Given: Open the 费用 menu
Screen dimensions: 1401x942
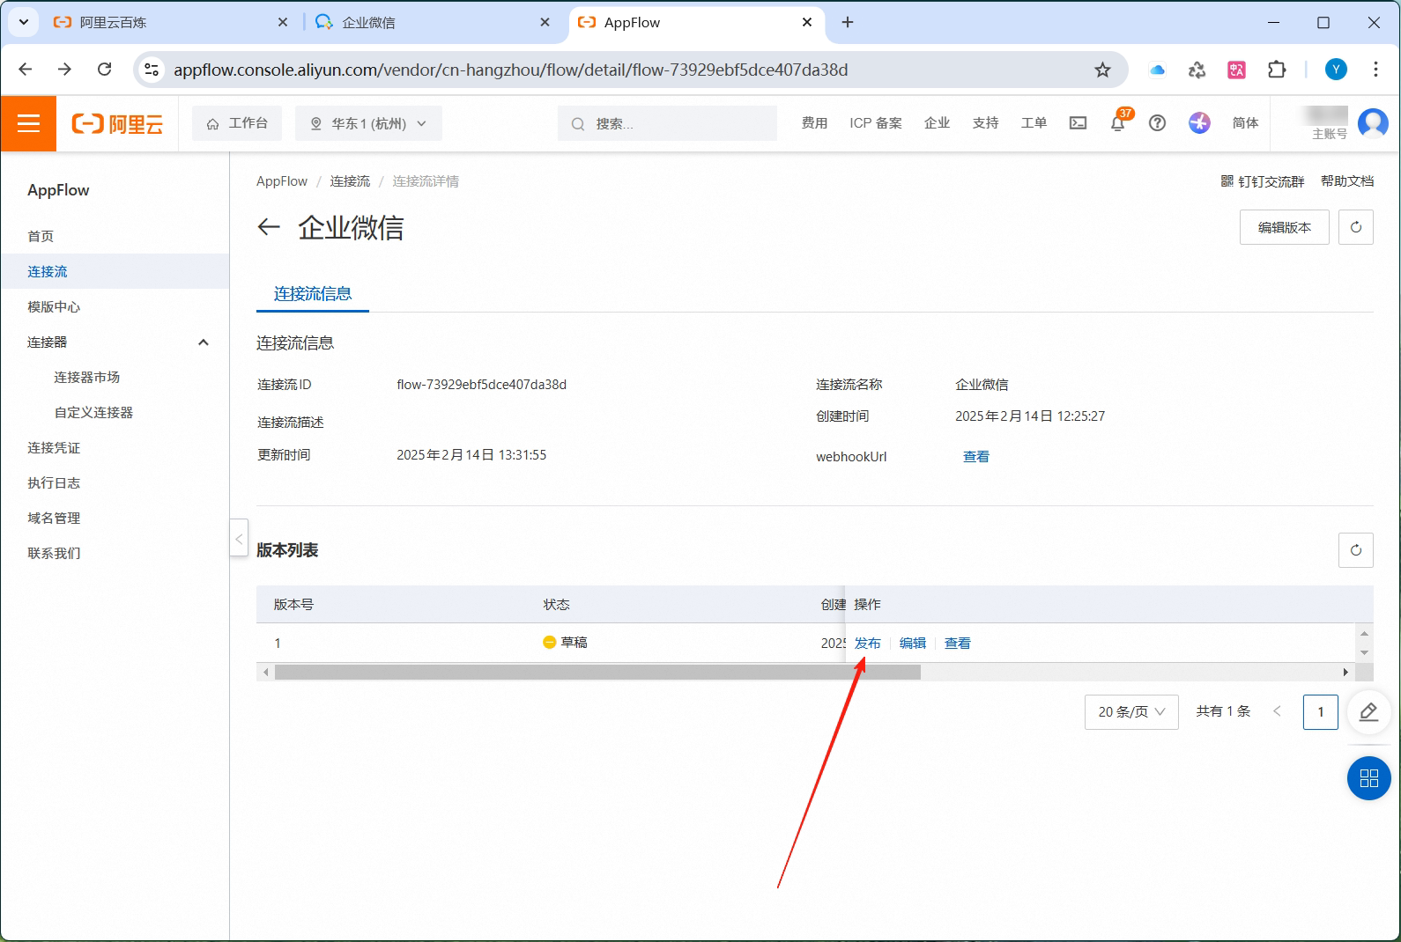Looking at the screenshot, I should point(814,123).
